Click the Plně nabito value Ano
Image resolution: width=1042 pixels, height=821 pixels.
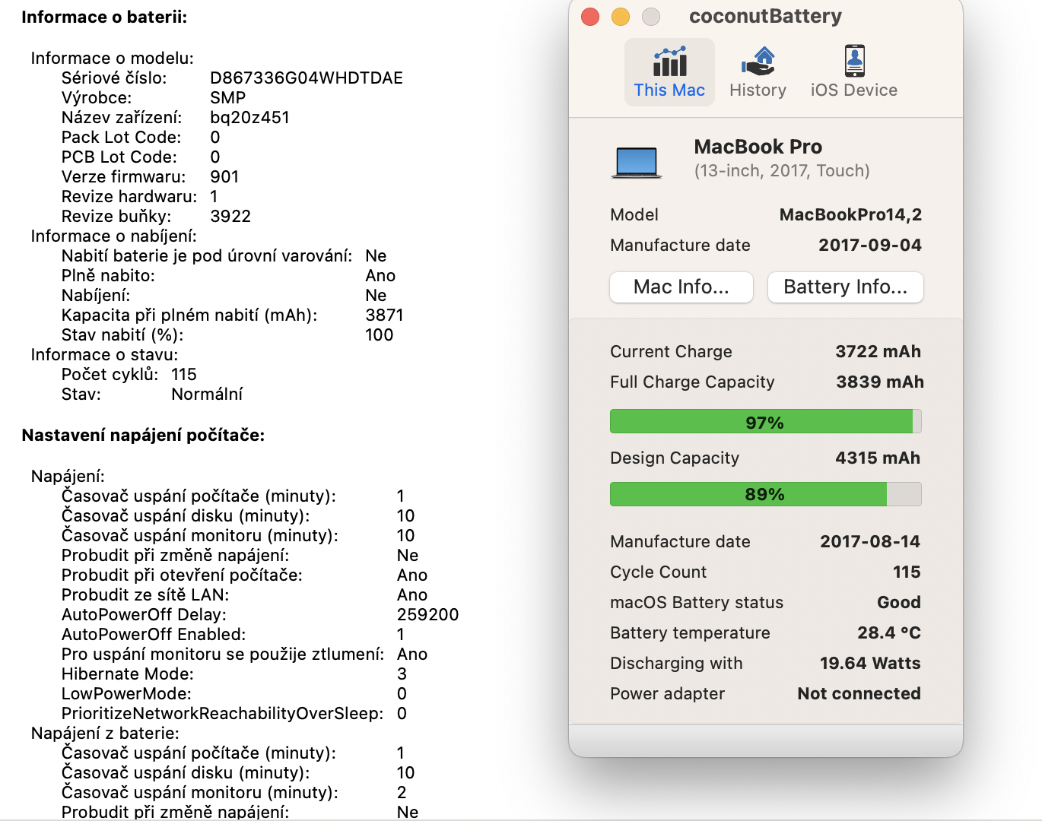[380, 276]
